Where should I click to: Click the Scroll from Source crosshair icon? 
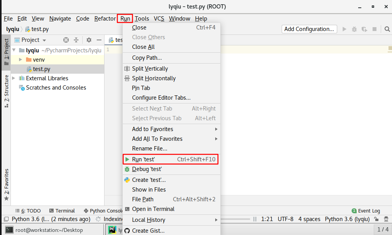point(66,40)
